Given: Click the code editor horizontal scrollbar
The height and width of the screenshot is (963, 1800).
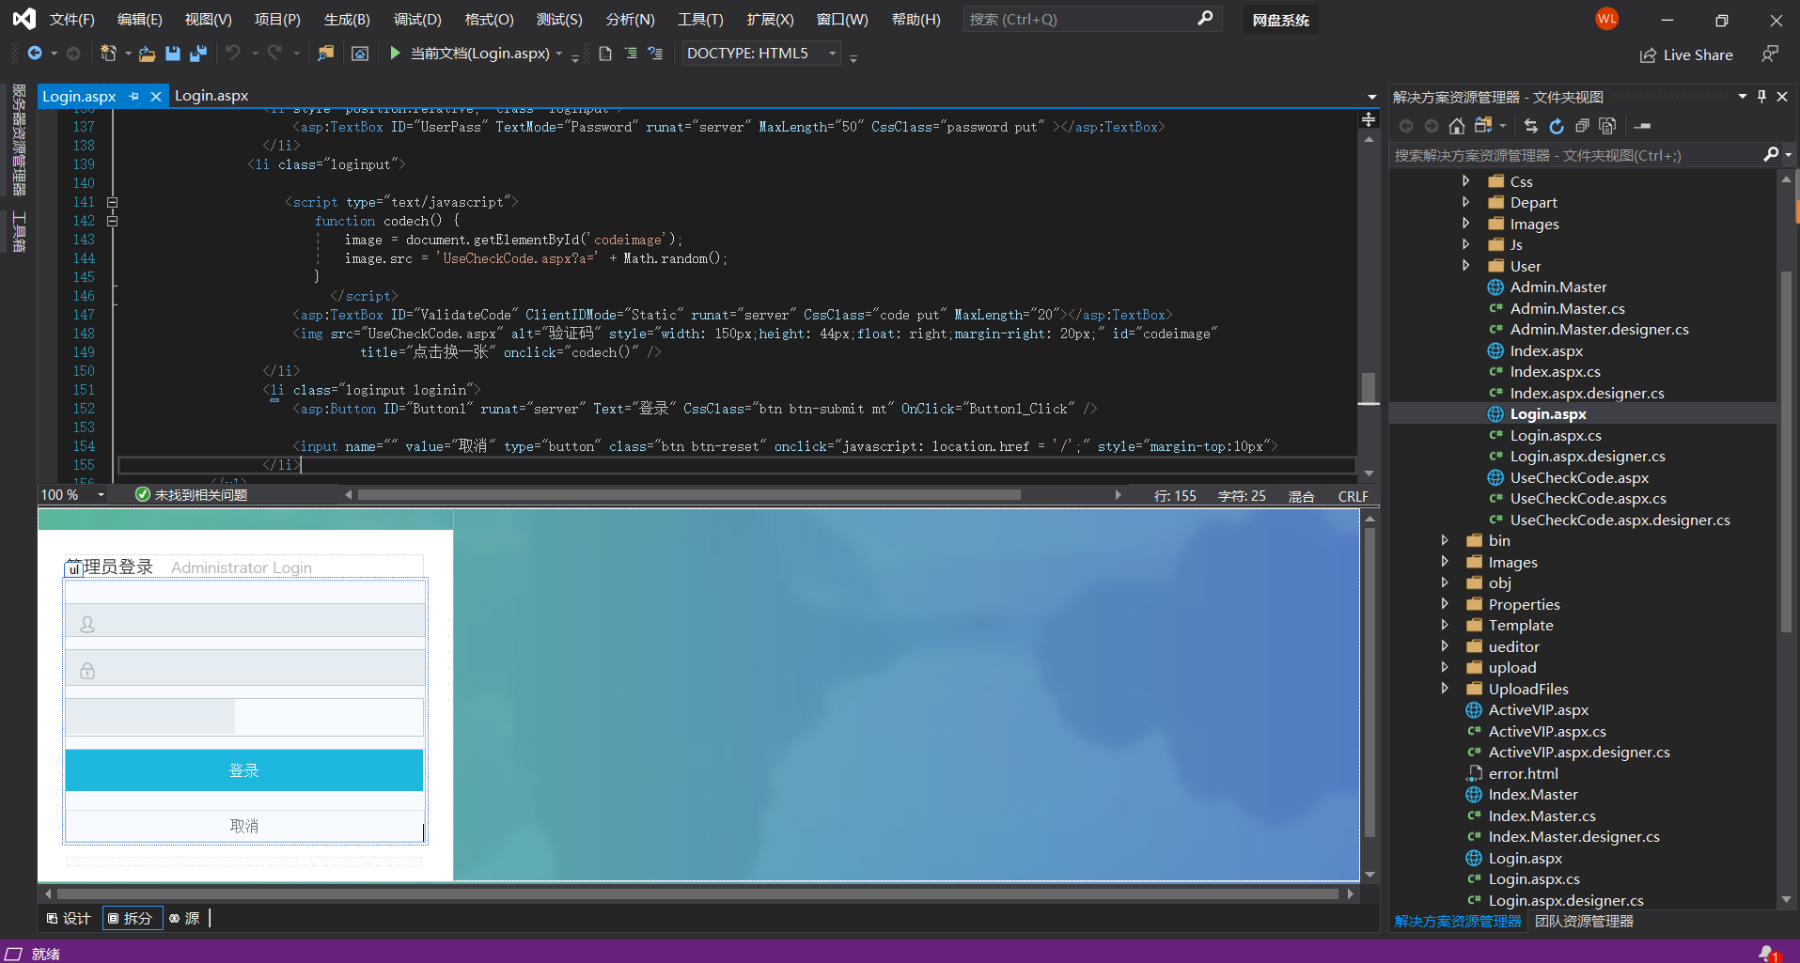Looking at the screenshot, I should pyautogui.click(x=689, y=495).
